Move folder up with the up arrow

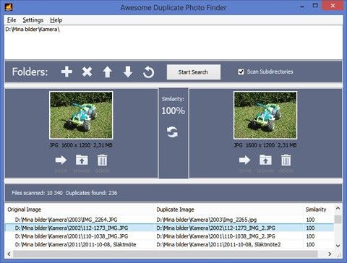point(108,72)
